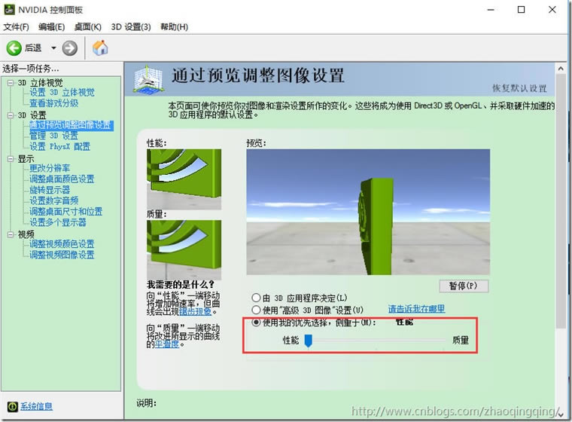The image size is (572, 422).
Task: Open the 锯齿现象 help link
Action: [x=195, y=312]
